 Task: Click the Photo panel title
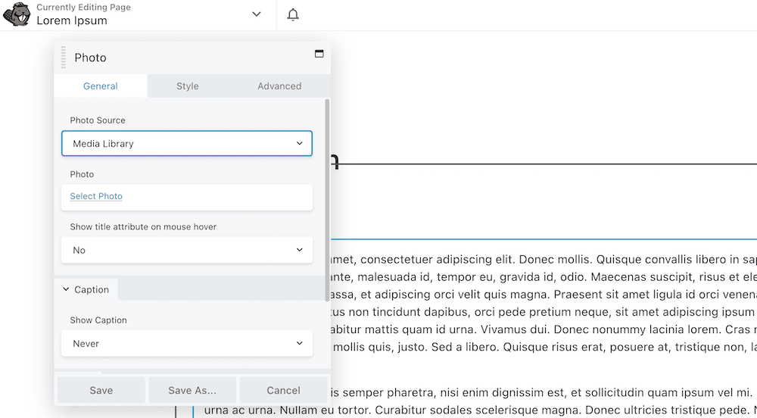point(90,58)
